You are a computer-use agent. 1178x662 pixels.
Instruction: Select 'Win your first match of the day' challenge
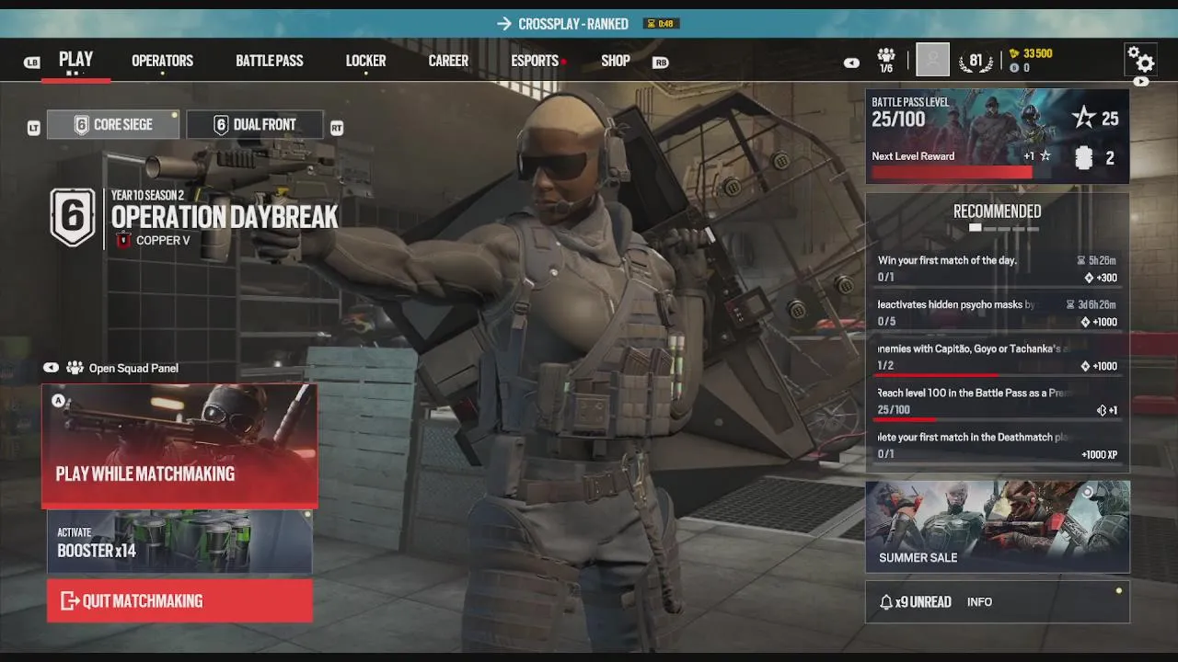(998, 268)
